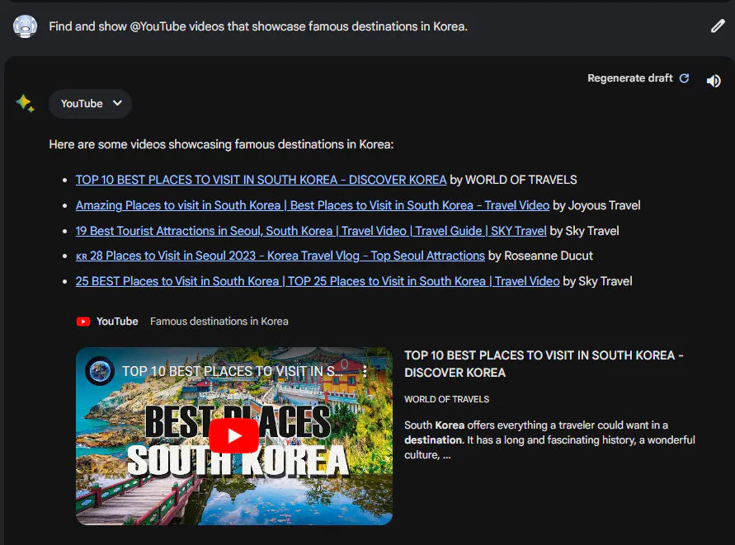Click the red YouTube logo icon above the video
The width and height of the screenshot is (735, 545).
tap(83, 322)
